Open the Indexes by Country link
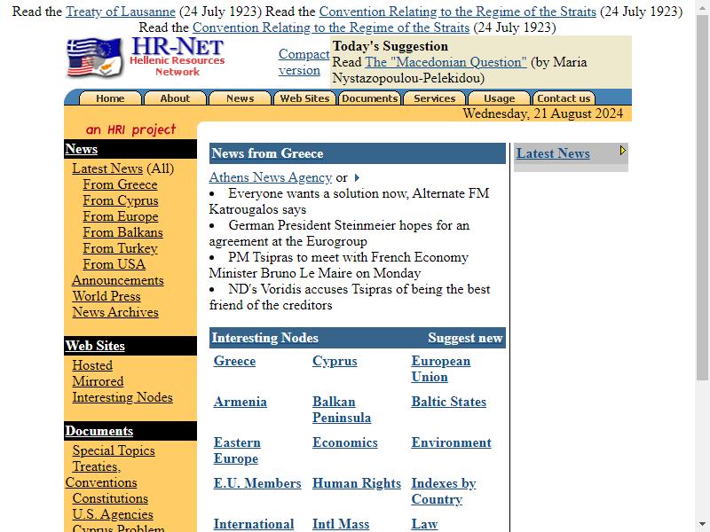The width and height of the screenshot is (710, 532). (444, 491)
